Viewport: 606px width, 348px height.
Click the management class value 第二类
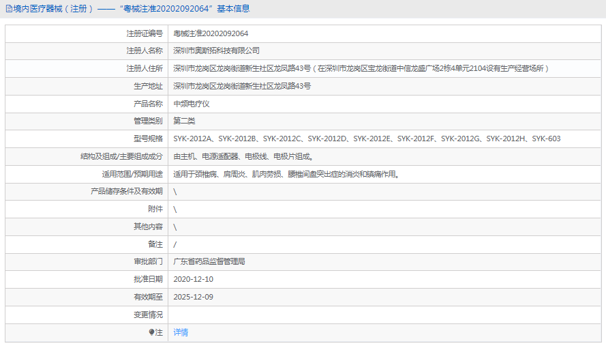pyautogui.click(x=184, y=121)
